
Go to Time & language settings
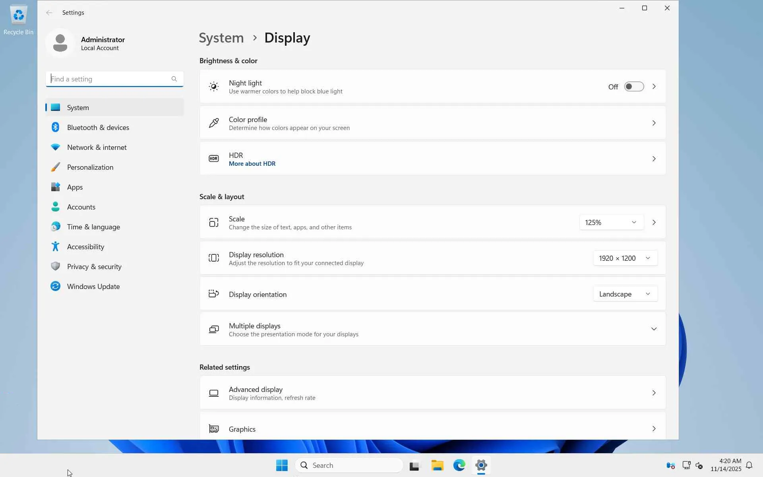93,227
